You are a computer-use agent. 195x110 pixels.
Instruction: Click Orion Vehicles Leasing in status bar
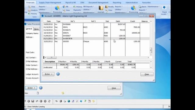(36, 107)
